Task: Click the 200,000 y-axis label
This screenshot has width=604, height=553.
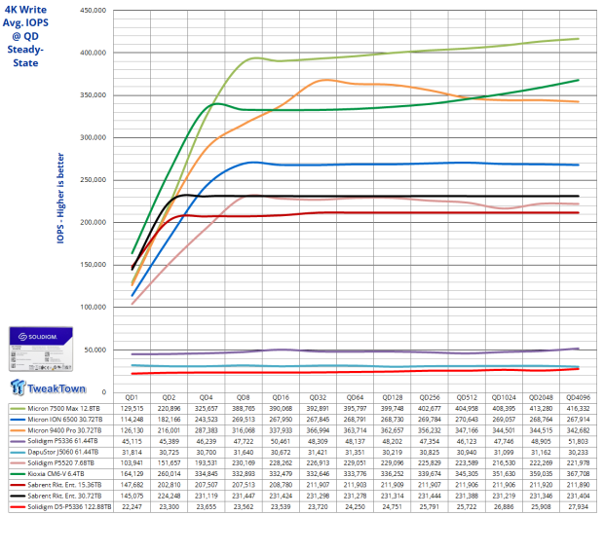Action: 94,222
